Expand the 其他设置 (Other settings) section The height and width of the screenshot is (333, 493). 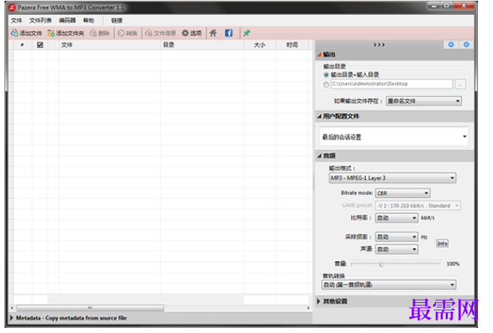[x=395, y=301]
